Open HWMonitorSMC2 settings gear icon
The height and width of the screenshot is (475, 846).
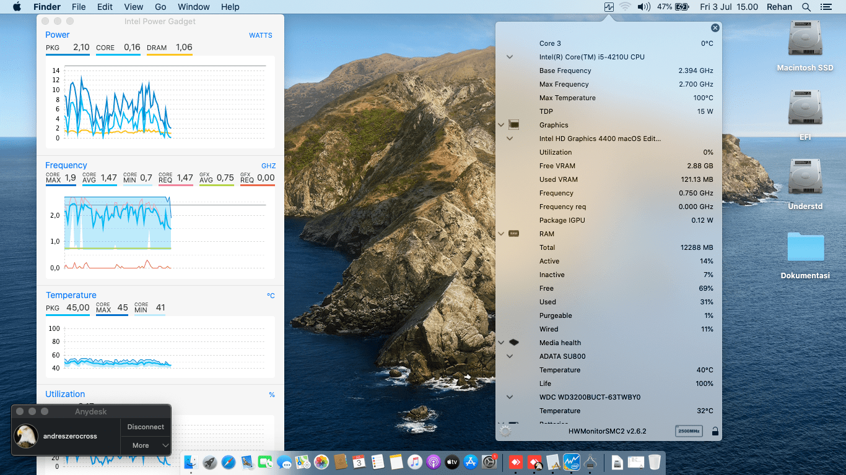[x=505, y=431]
